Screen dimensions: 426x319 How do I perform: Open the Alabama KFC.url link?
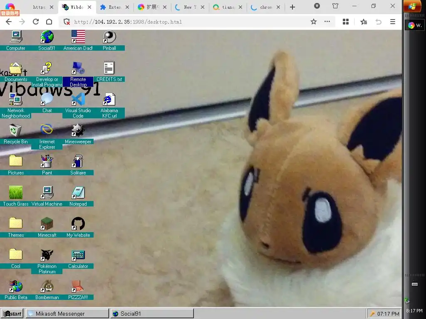[x=109, y=105]
